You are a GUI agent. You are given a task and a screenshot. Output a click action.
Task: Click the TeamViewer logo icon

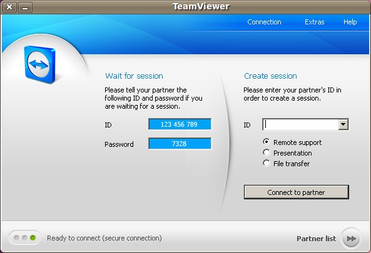pos(40,64)
